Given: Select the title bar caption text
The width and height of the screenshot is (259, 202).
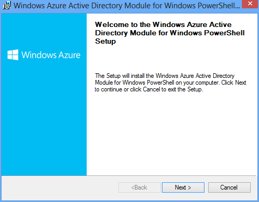Looking at the screenshot, I should tap(127, 6).
